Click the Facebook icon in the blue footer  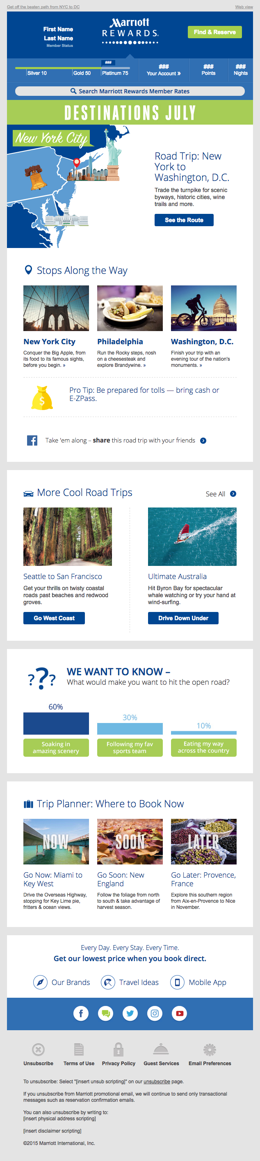point(81,1014)
